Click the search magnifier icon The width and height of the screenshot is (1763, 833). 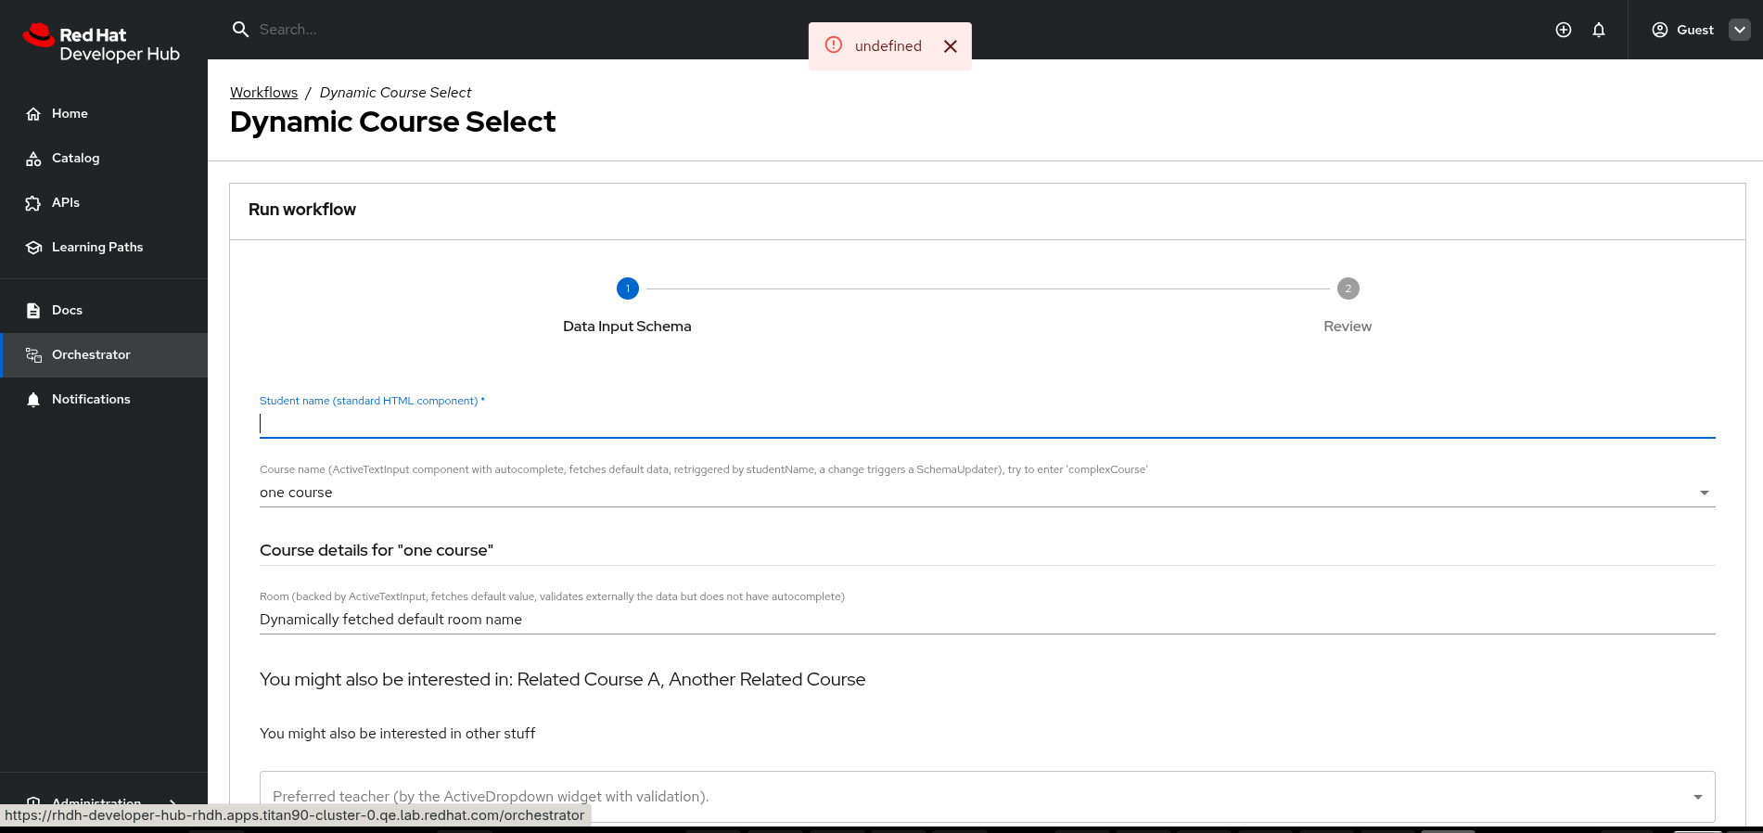point(240,30)
